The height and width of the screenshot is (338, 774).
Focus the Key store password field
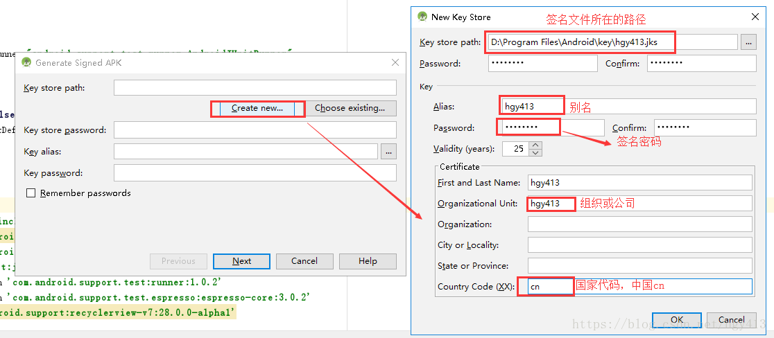[x=255, y=130]
